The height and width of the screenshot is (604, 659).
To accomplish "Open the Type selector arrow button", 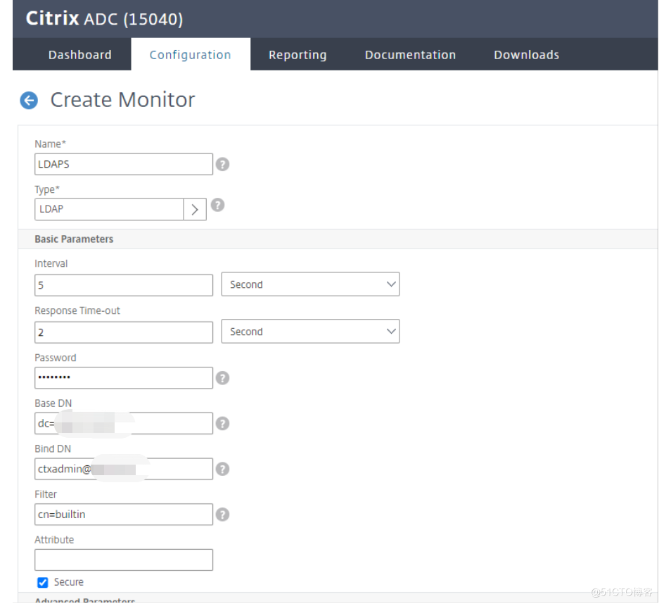I will click(195, 210).
